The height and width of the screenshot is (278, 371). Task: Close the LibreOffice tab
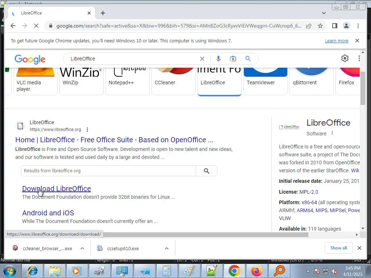pyautogui.click(x=89, y=13)
